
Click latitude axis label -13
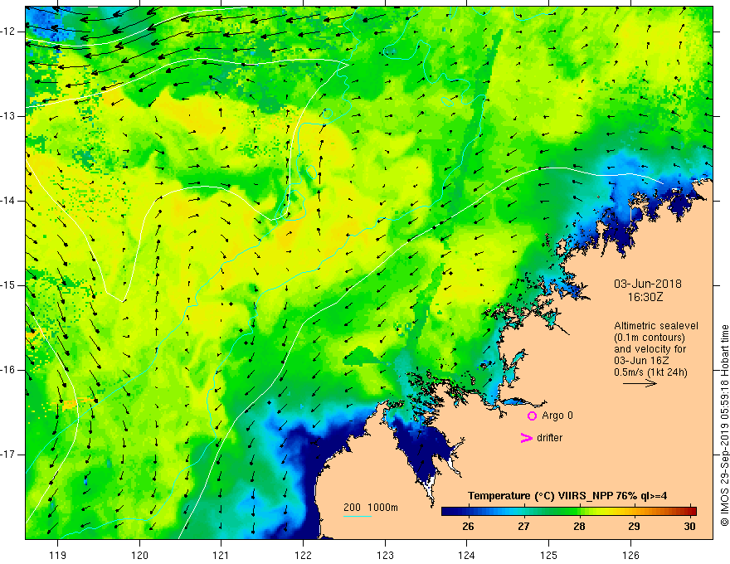pyautogui.click(x=8, y=116)
